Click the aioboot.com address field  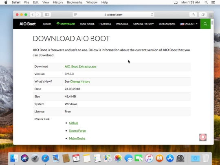coord(113,15)
